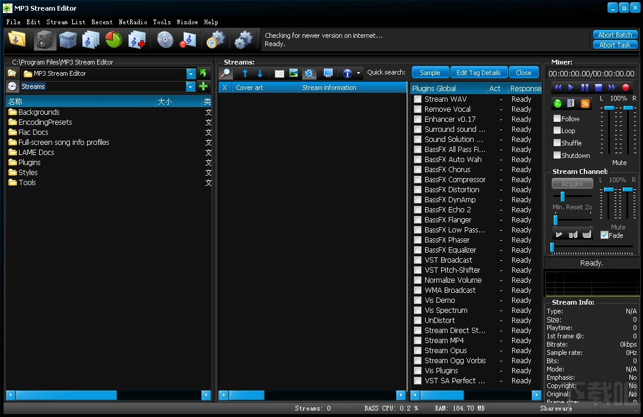Screen dimensions: 643x417
Task: Stop playback in the Mixer
Action: 599,88
